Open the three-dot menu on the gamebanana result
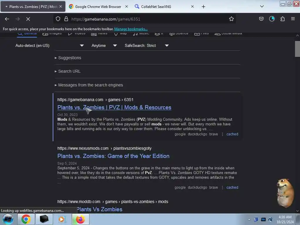Viewport: 300px width, 225px height. 222,134
